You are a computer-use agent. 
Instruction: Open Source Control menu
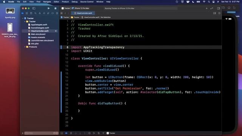(87, 2)
